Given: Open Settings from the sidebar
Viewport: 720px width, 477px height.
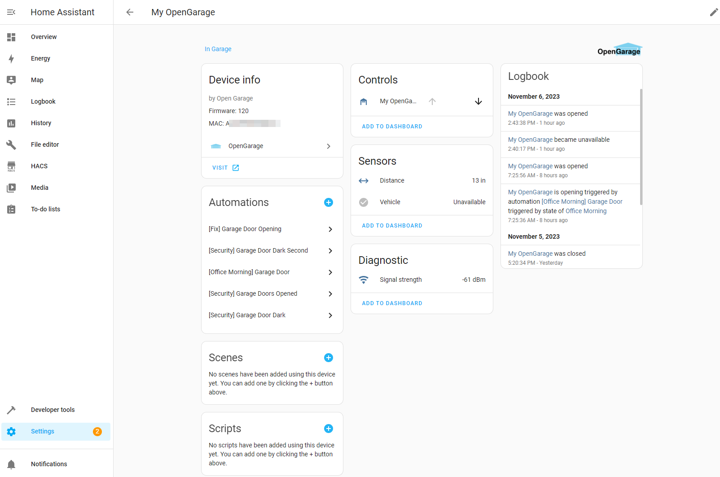Looking at the screenshot, I should (57, 431).
